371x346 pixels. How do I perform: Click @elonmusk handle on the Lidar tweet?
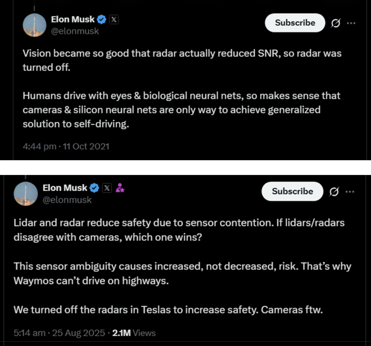67,200
